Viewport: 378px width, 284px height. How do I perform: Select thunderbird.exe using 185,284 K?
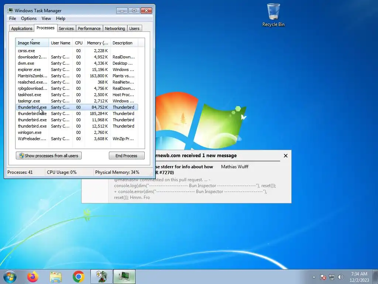click(x=77, y=114)
